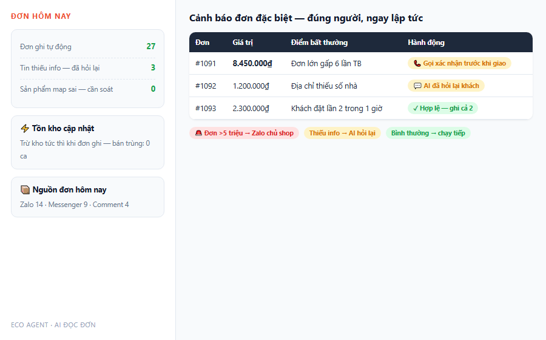Click the Tin thiếu info — đã hỏi lại label
546x340 pixels.
pos(59,68)
